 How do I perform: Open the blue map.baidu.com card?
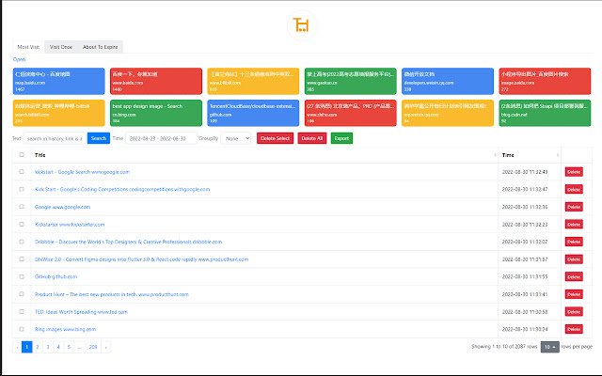58,81
